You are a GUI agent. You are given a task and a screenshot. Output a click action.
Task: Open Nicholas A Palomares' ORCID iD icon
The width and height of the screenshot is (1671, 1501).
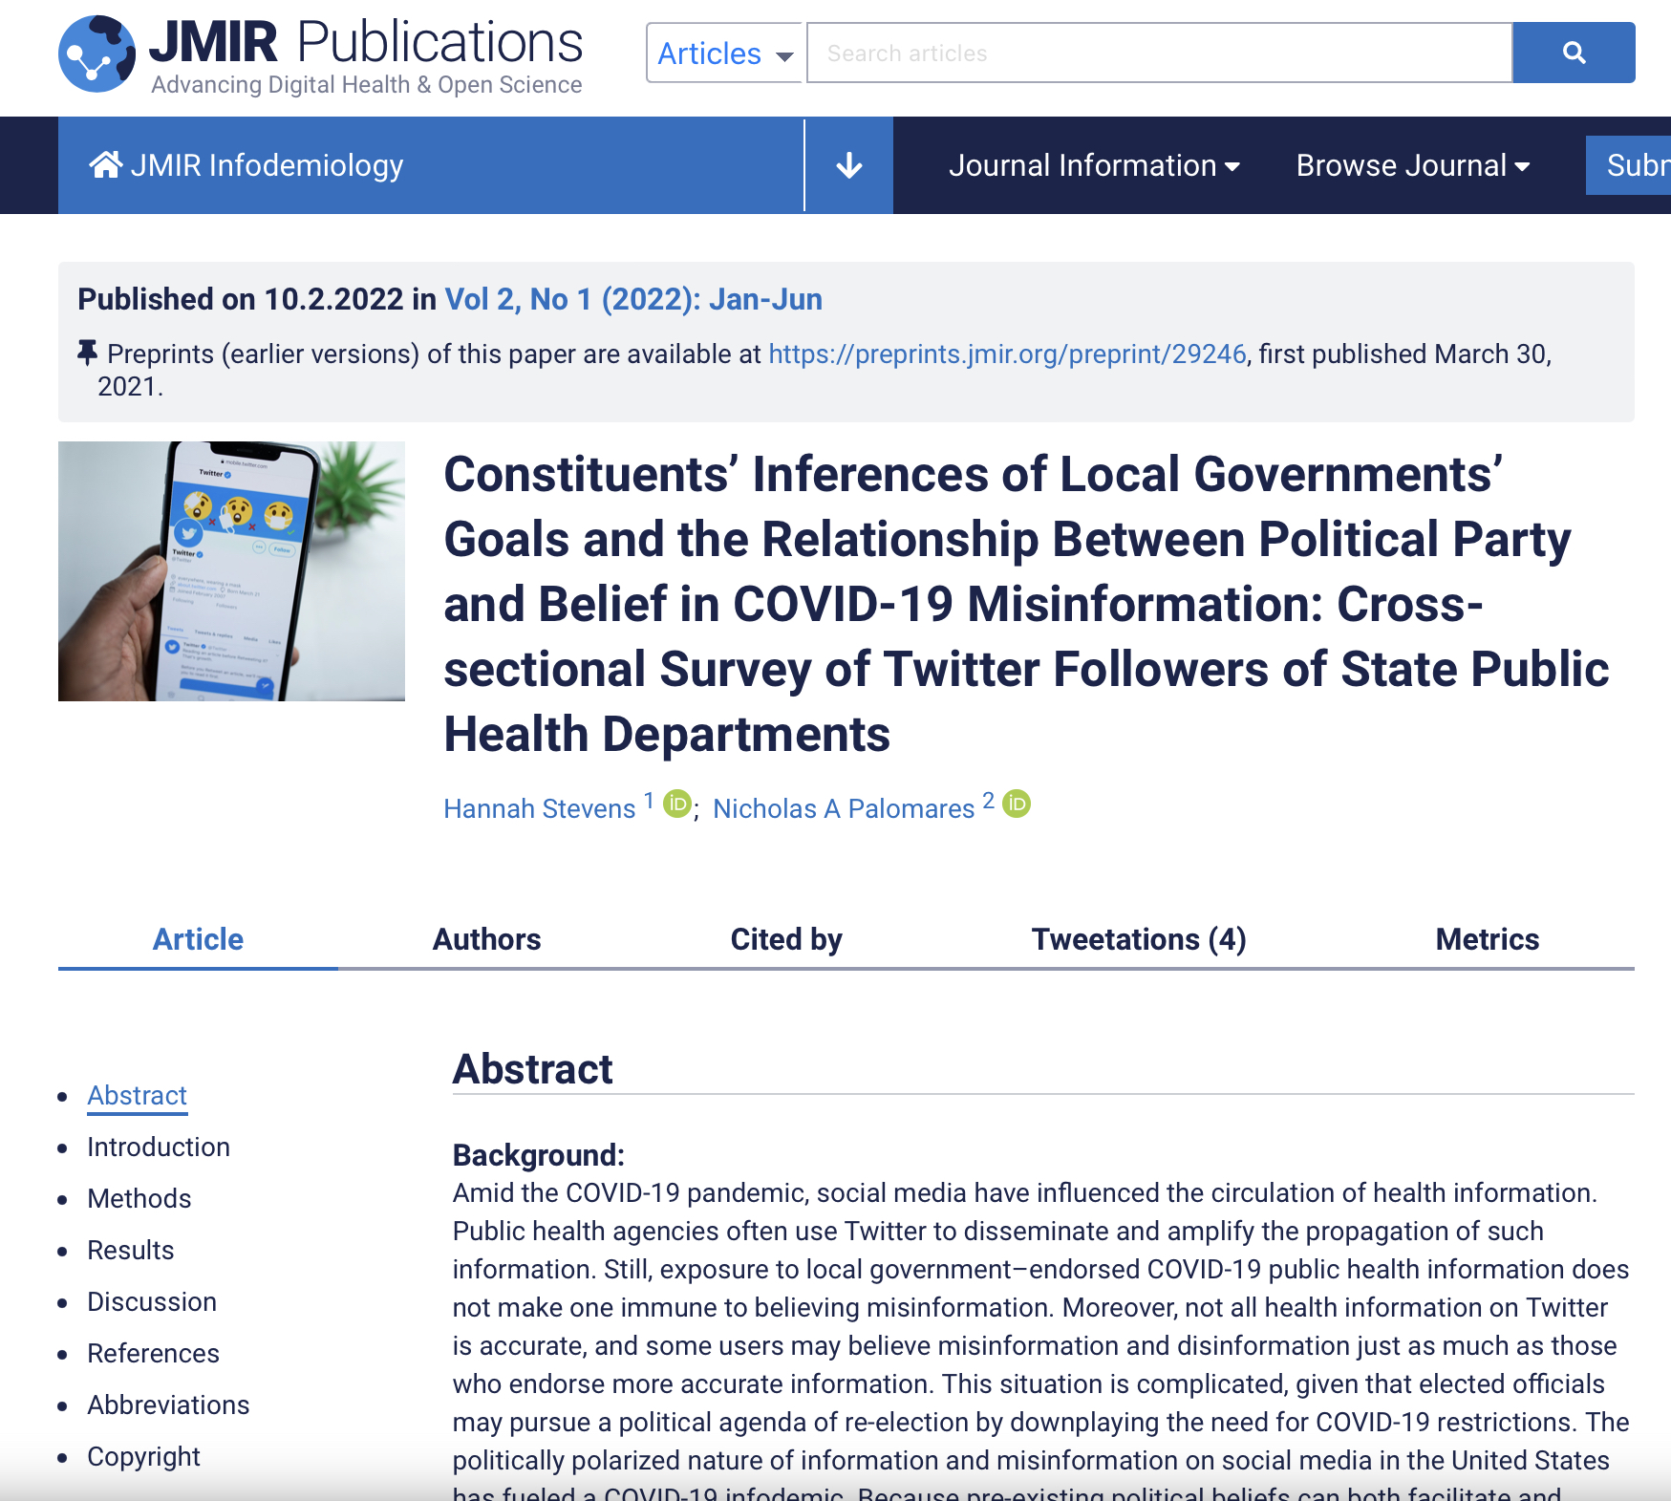[x=1017, y=804]
